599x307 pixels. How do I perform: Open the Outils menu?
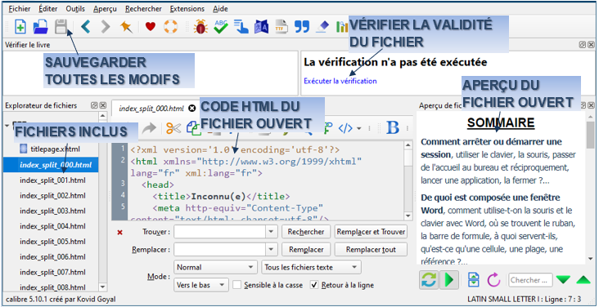point(75,8)
